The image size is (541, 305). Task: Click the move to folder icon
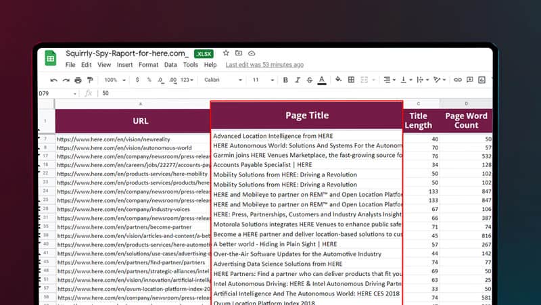tap(239, 53)
